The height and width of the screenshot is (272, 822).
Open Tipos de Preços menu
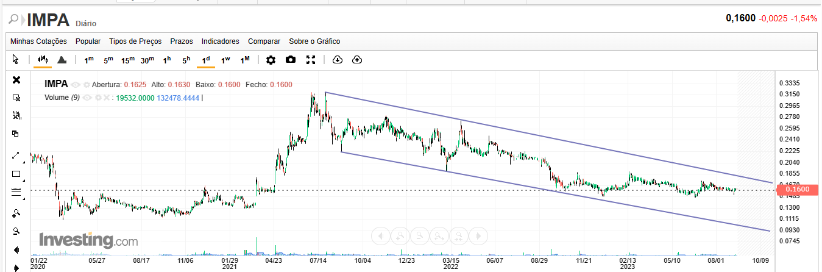(135, 41)
